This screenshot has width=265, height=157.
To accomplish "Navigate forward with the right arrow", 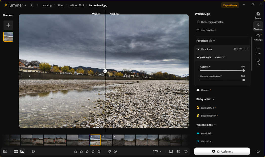I will coord(37,5).
